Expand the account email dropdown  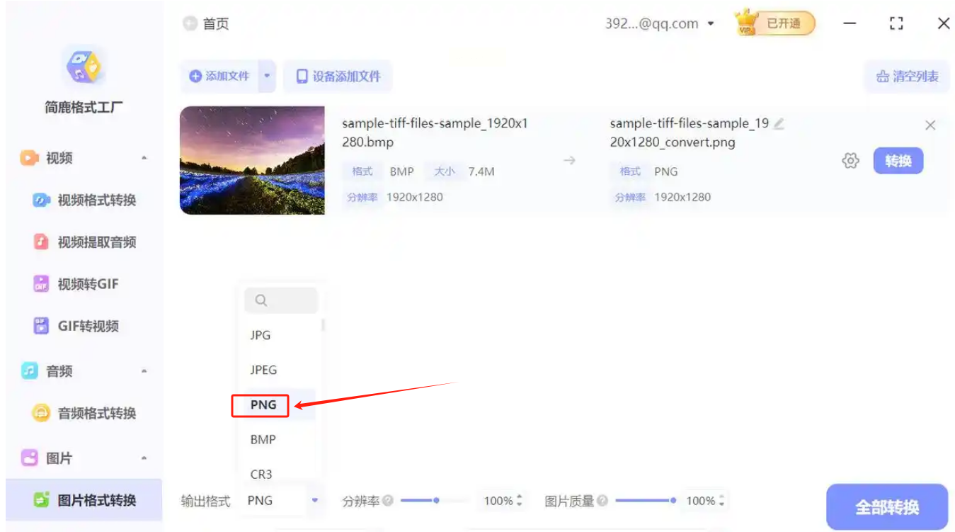711,24
